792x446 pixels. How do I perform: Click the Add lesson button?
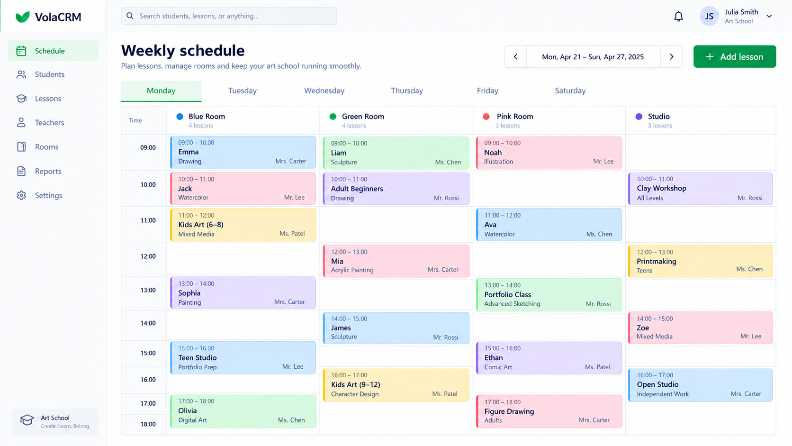click(735, 56)
